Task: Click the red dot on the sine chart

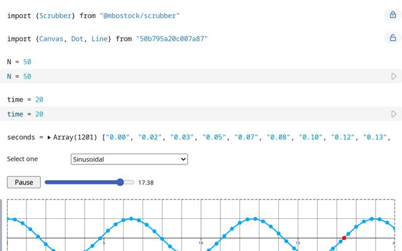Action: click(x=344, y=238)
